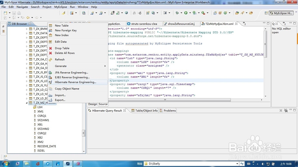Viewport: 298px width, 167px height.
Task: Click the Drop Table red X icon
Action: click(x=50, y=48)
